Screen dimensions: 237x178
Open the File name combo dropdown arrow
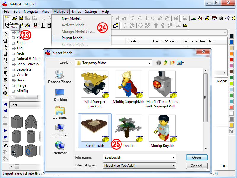[173, 158]
